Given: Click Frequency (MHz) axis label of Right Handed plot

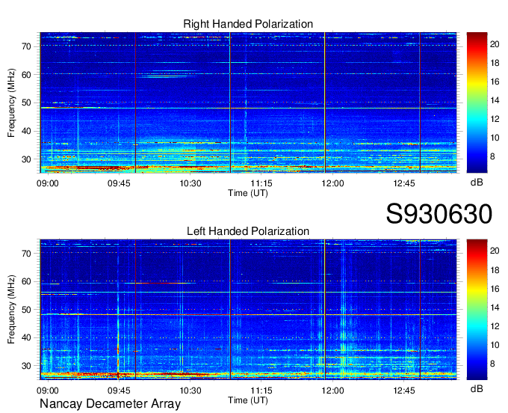Looking at the screenshot, I should tap(11, 103).
